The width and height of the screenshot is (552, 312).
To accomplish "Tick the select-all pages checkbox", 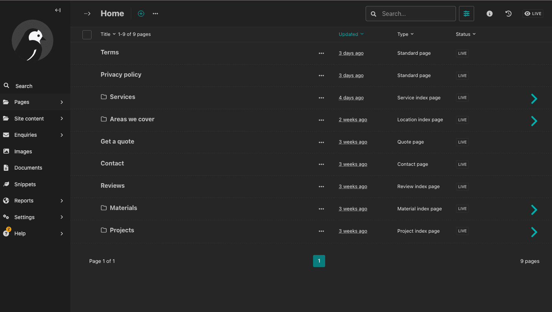I will click(87, 35).
